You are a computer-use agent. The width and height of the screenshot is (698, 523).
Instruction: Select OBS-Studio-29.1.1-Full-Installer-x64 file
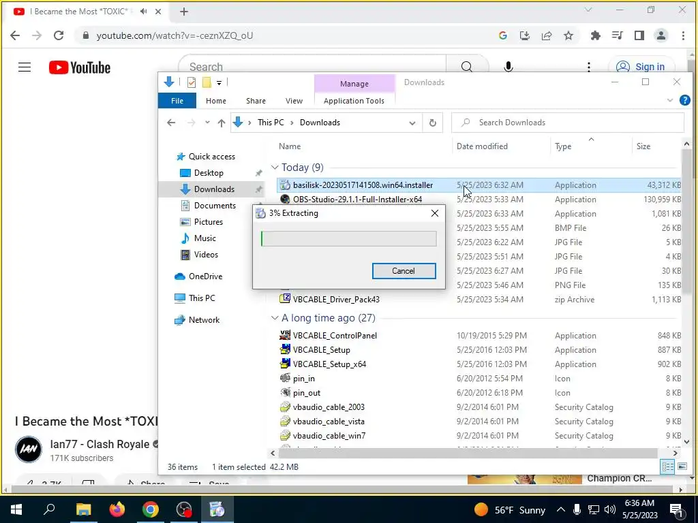click(x=357, y=200)
